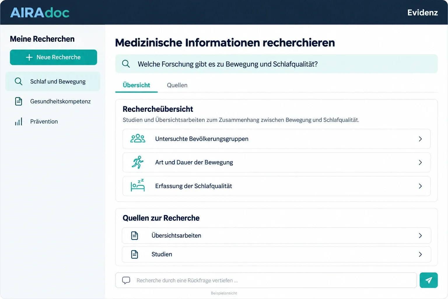This screenshot has height=299, width=448.
Task: Click the Rechercheübersicht heading
Action: click(158, 109)
